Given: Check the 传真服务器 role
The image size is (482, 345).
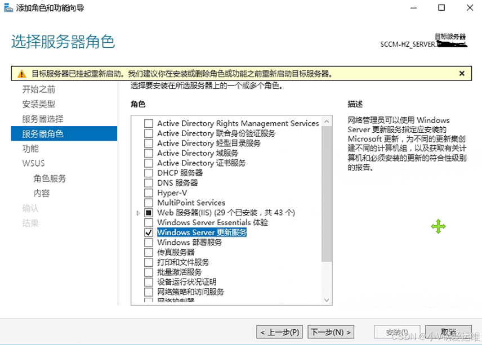Looking at the screenshot, I should click(149, 252).
